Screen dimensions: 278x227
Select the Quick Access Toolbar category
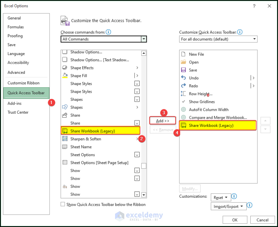(x=26, y=93)
